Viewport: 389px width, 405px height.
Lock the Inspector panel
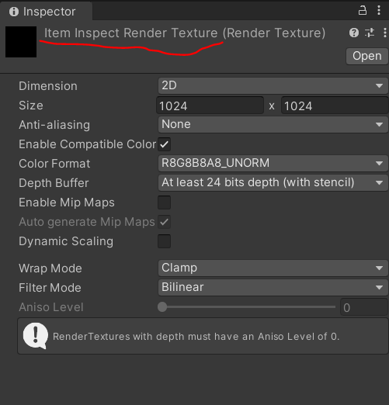[x=363, y=11]
